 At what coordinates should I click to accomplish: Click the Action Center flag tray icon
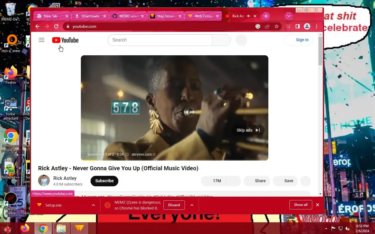pos(333,228)
